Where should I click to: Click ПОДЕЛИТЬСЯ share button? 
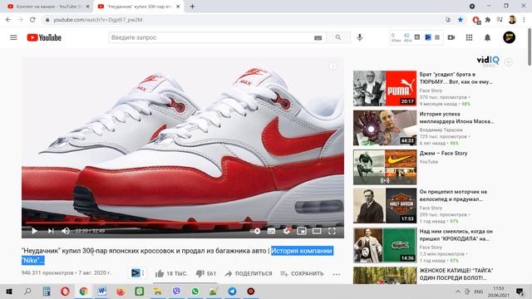[x=249, y=273]
